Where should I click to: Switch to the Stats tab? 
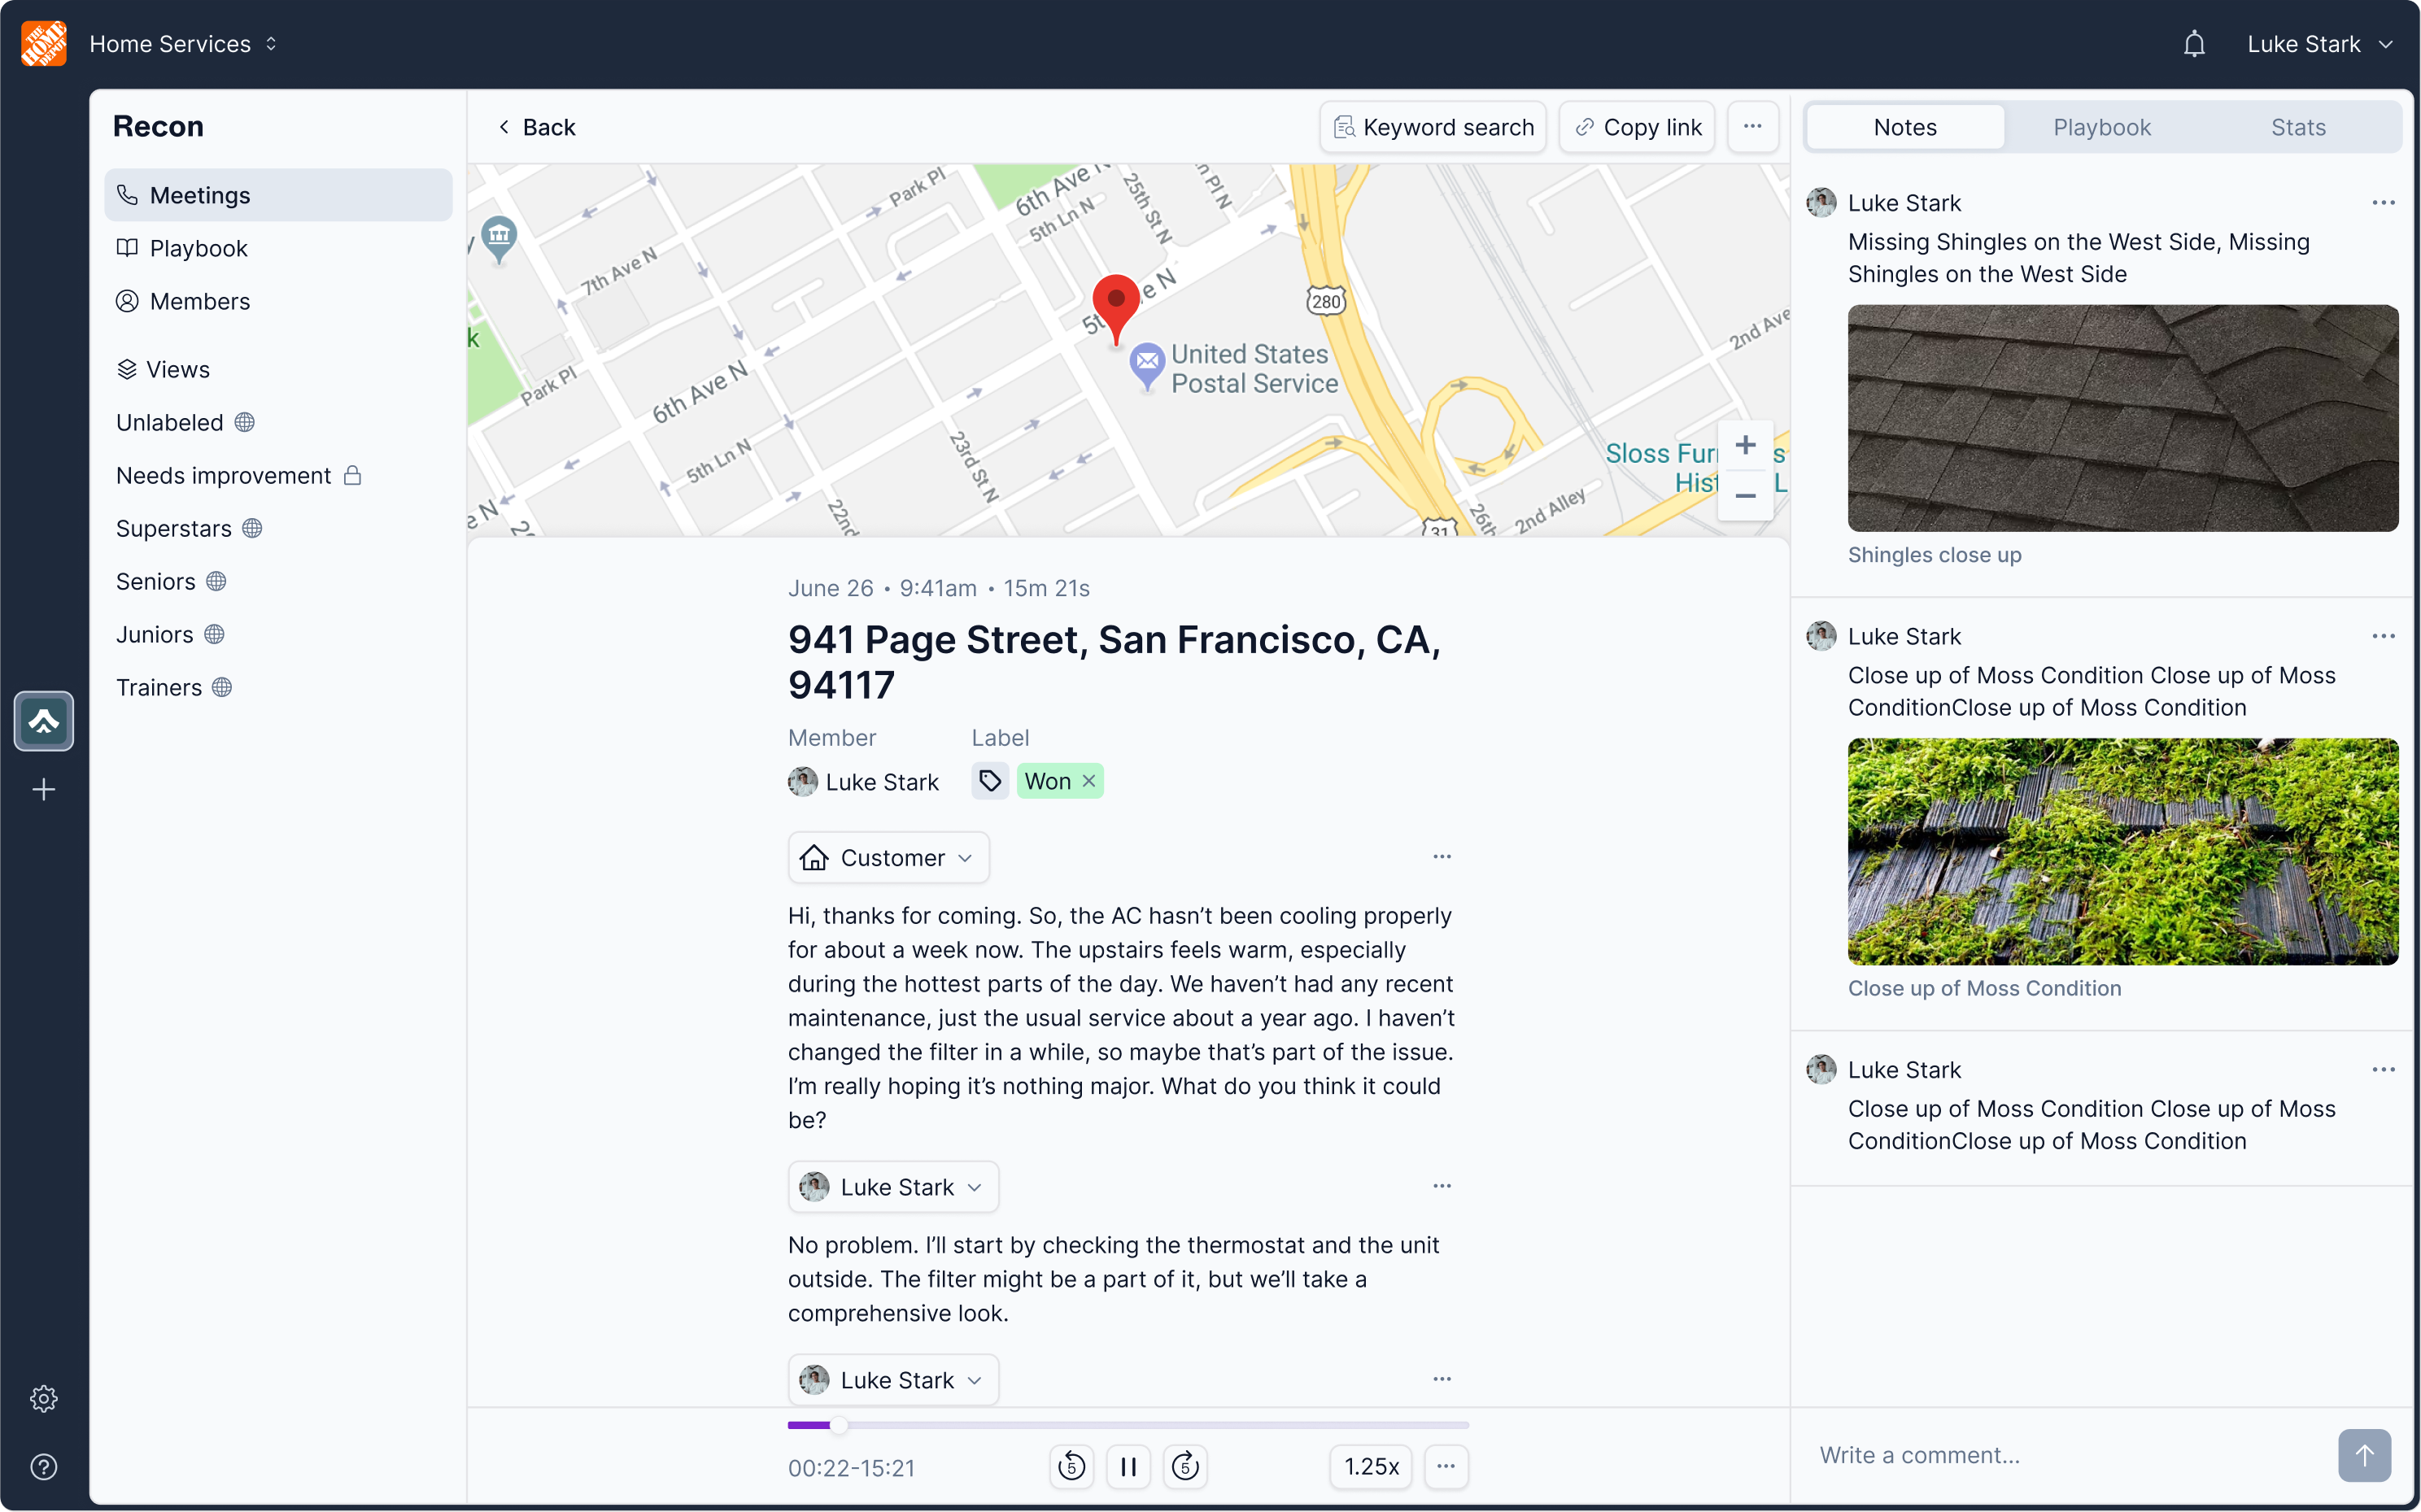(x=2297, y=127)
